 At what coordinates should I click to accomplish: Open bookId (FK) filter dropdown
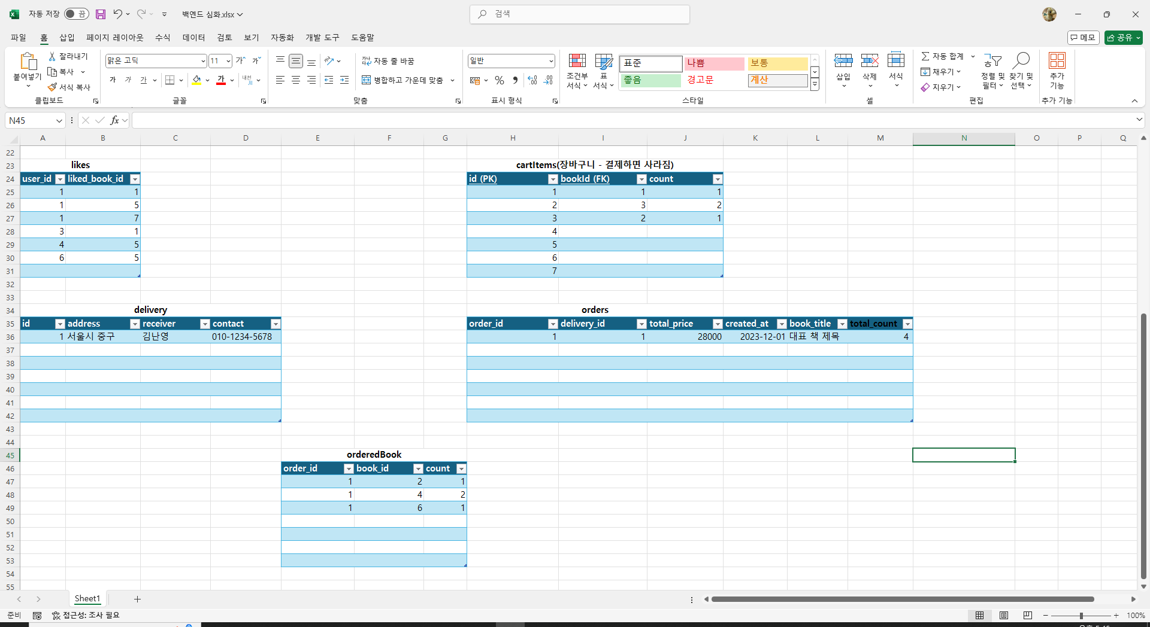pos(641,179)
